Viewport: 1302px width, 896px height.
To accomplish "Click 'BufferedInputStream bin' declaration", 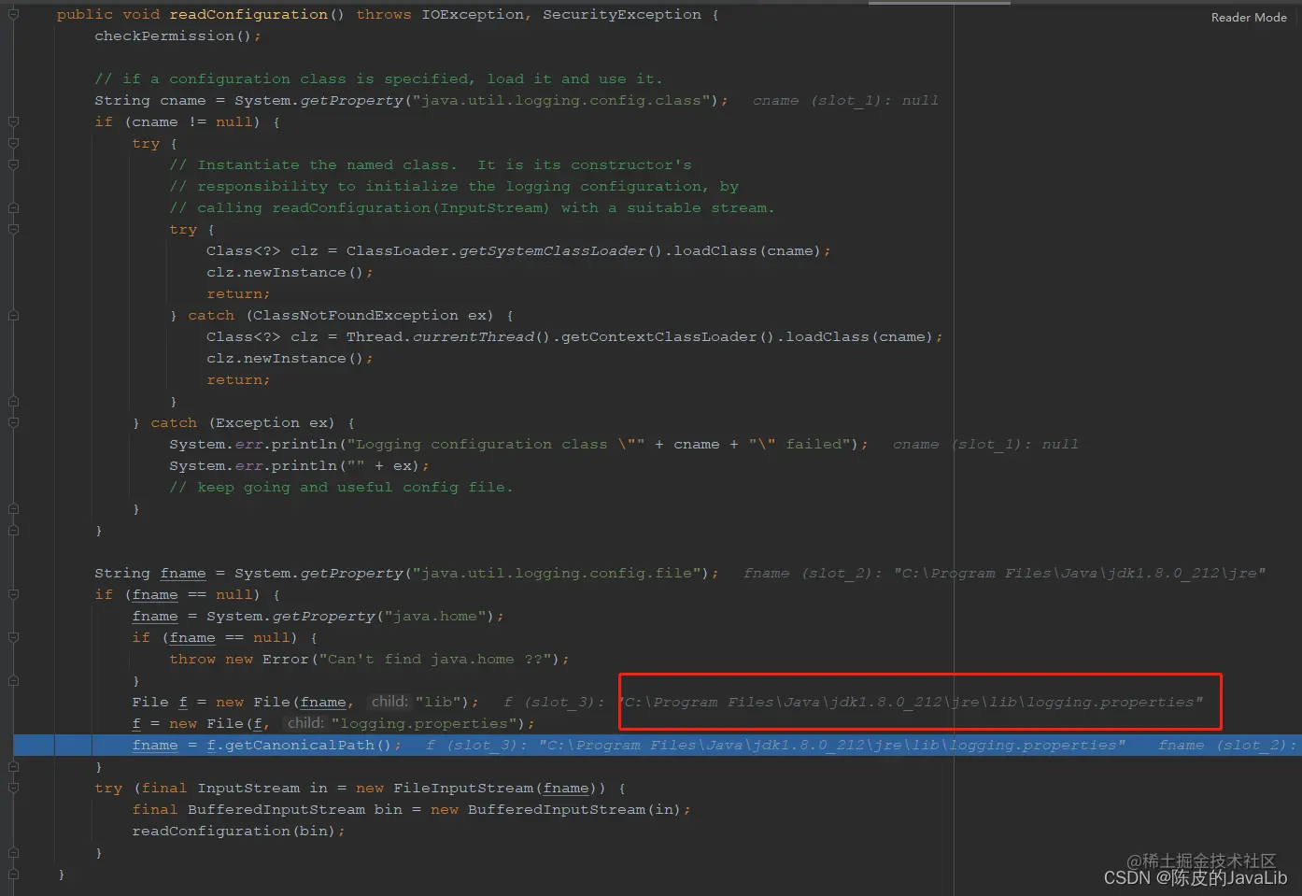I will (x=295, y=810).
